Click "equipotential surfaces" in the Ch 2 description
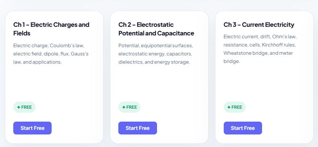This screenshot has width=318, height=147. 167,46
